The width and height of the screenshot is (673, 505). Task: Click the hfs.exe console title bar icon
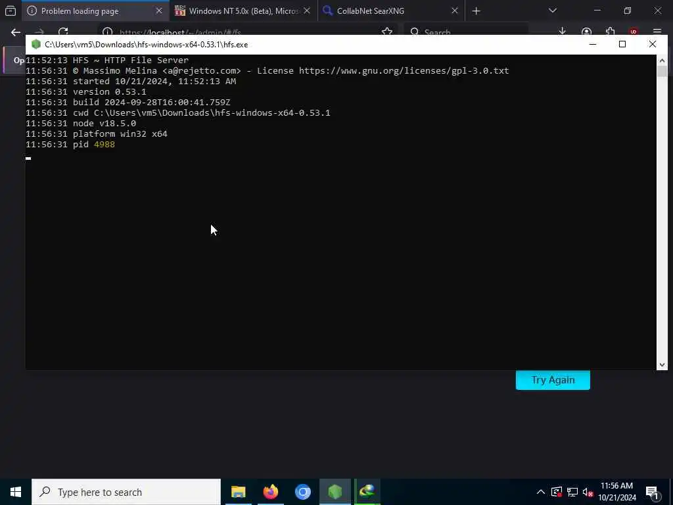(36, 45)
